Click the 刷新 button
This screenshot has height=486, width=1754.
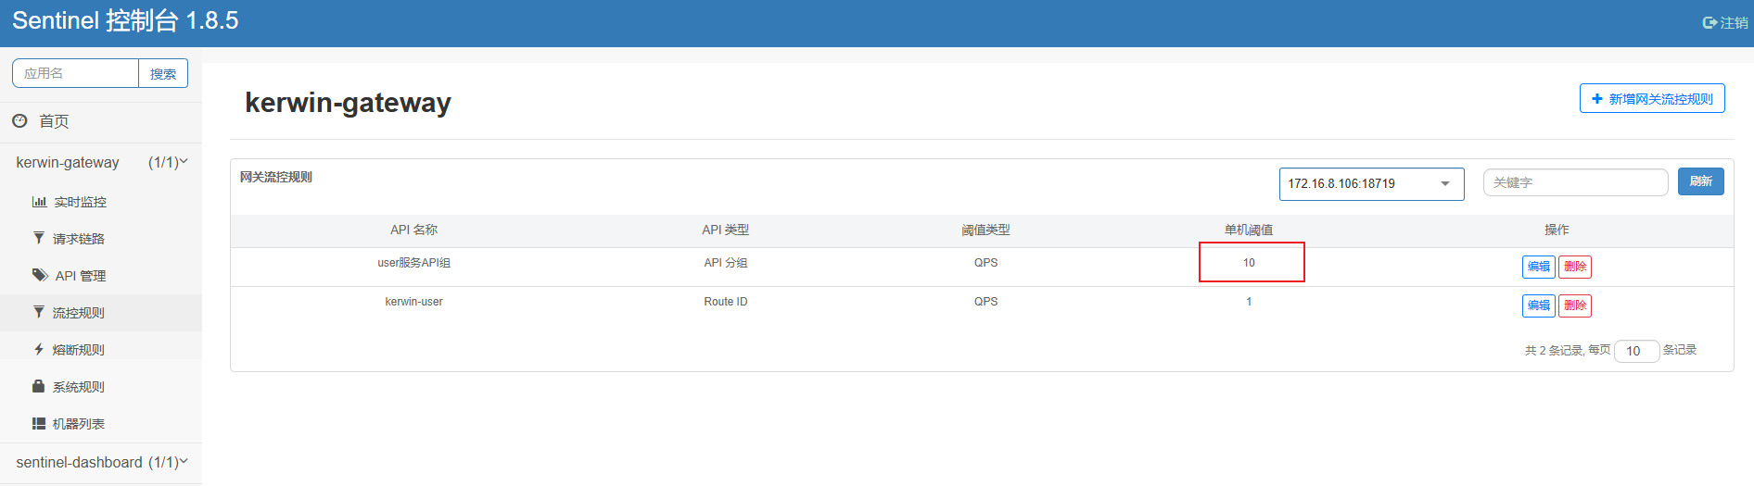(x=1700, y=181)
